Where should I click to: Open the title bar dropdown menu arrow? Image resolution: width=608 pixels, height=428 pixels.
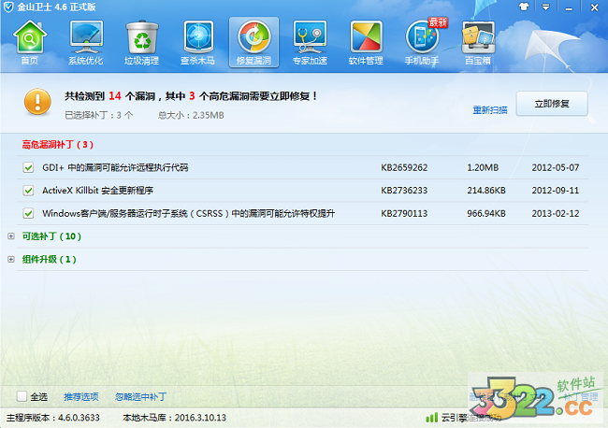click(545, 7)
